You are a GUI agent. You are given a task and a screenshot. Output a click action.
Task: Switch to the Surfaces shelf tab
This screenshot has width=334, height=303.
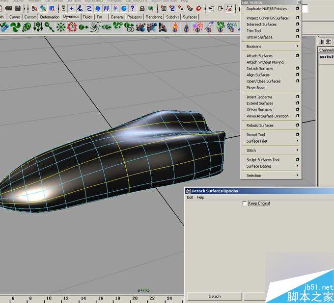click(190, 17)
